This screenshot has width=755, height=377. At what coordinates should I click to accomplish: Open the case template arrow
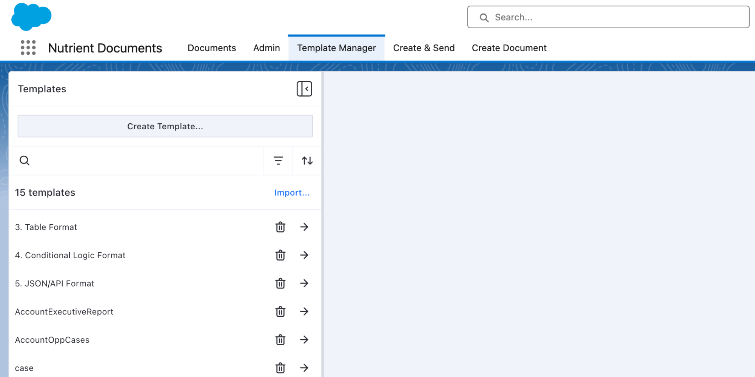304,368
